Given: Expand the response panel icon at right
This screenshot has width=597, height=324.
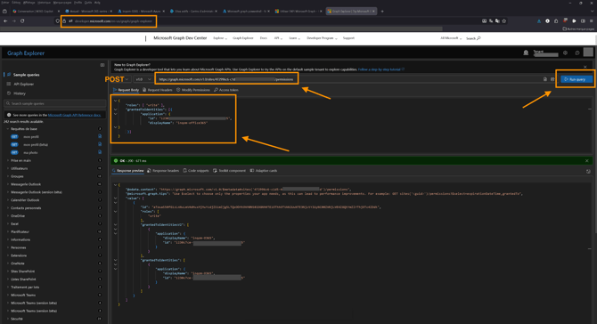Looking at the screenshot, I should (x=588, y=172).
